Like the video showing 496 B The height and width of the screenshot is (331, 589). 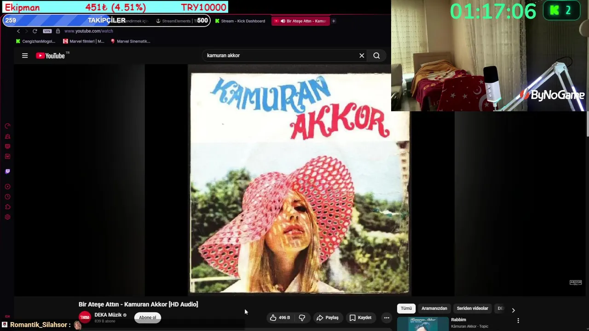tap(280, 318)
